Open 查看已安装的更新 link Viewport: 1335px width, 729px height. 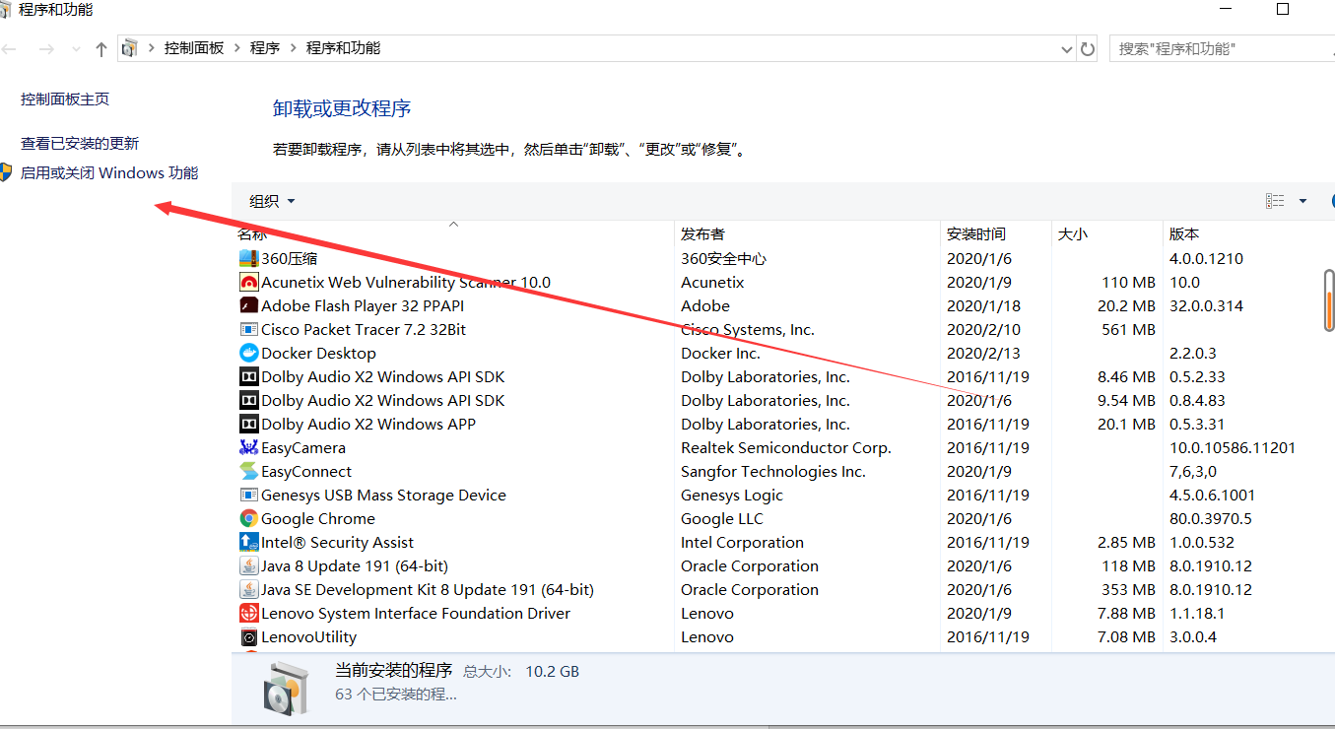[80, 143]
